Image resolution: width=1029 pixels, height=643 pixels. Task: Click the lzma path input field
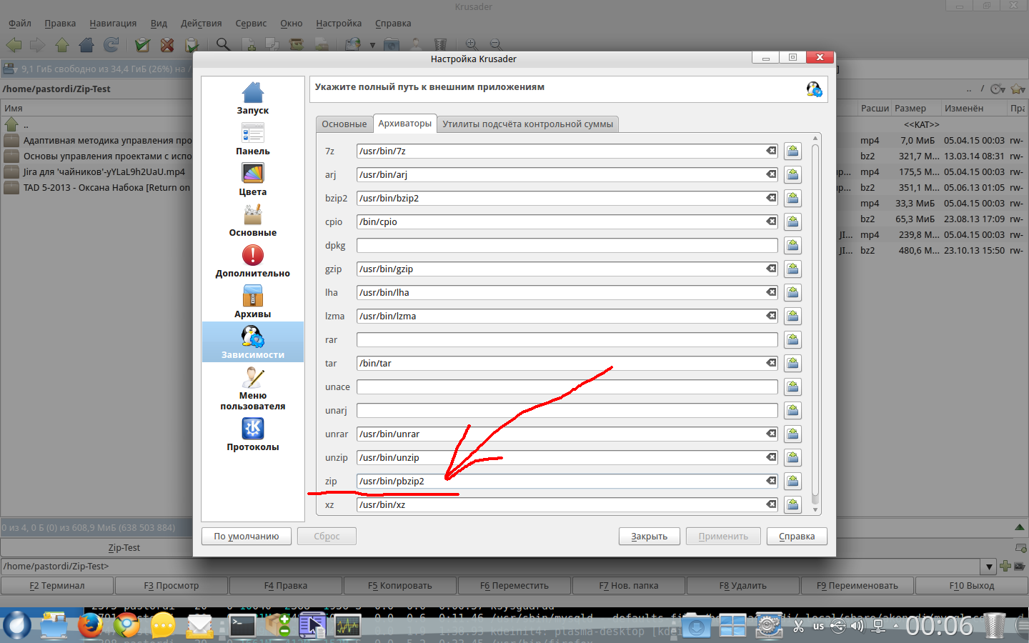567,316
